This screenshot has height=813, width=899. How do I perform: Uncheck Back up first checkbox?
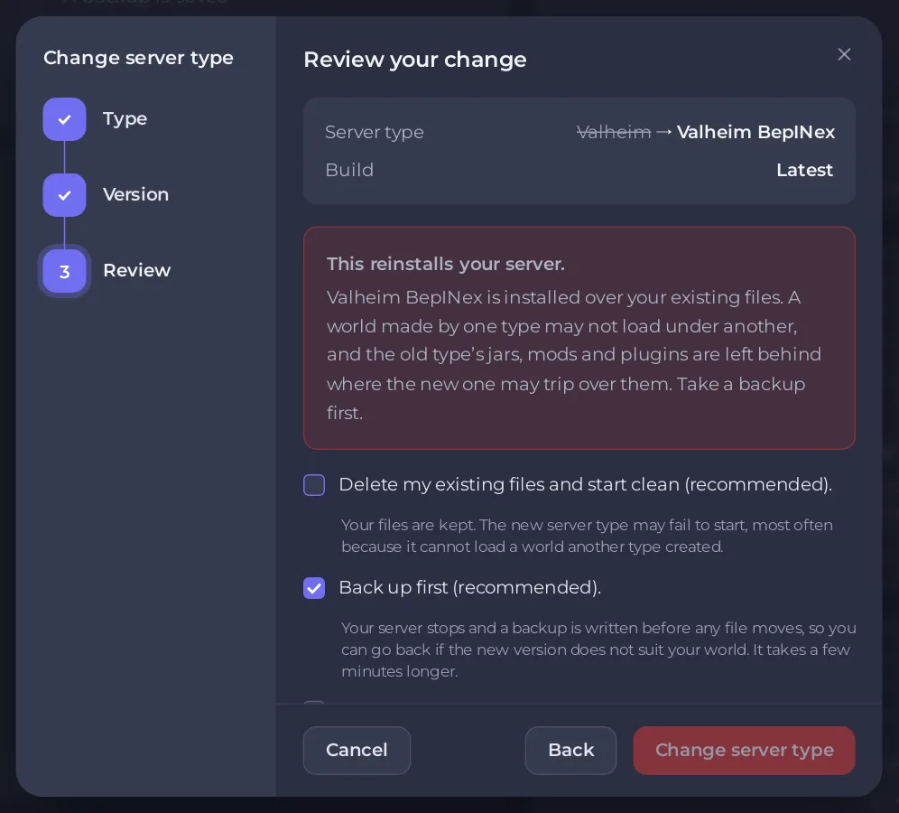coord(314,588)
